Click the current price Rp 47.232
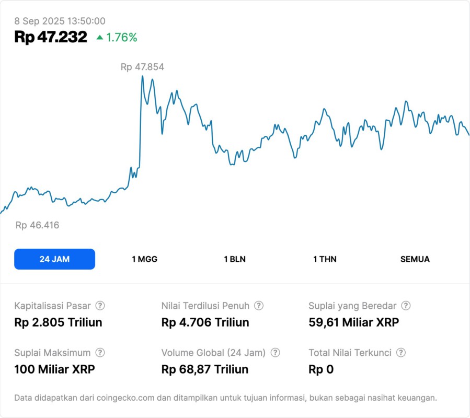Screen dimensions: 470x418 [x=51, y=37]
